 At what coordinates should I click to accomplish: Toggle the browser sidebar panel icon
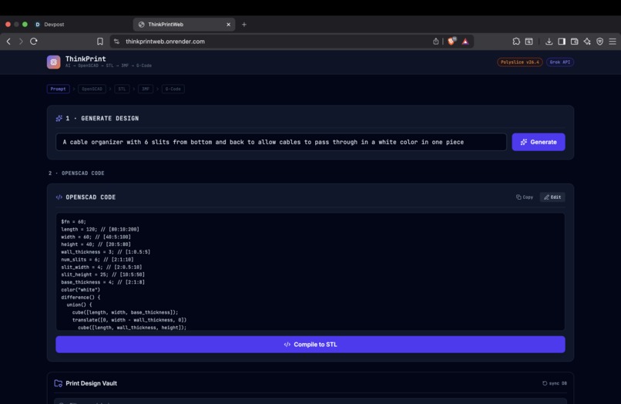click(562, 41)
